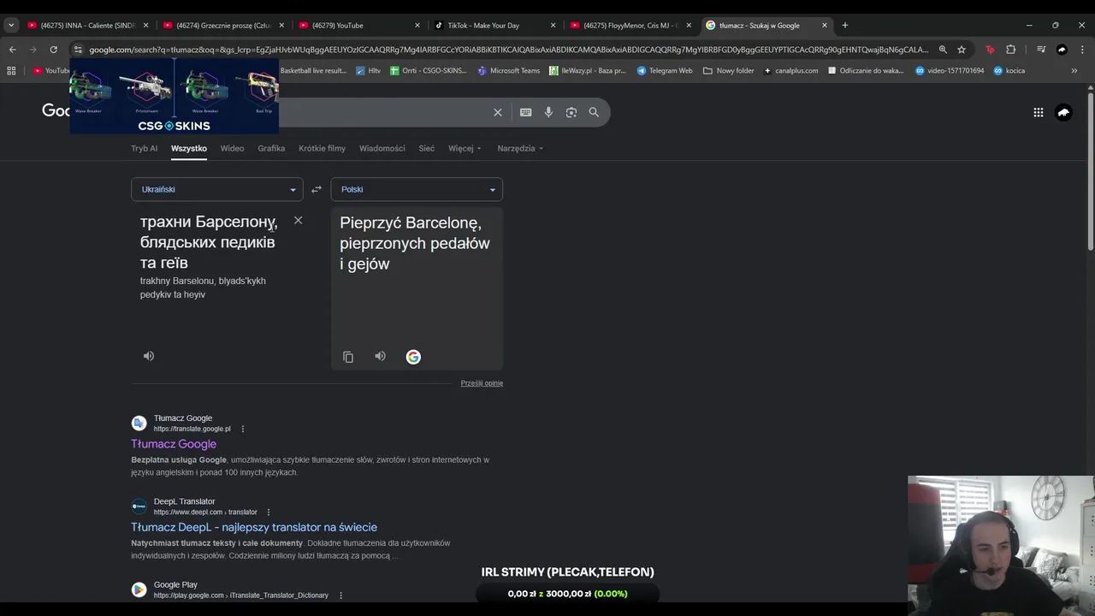This screenshot has width=1095, height=616.
Task: Open more options for DeepL Translator result
Action: pyautogui.click(x=269, y=512)
